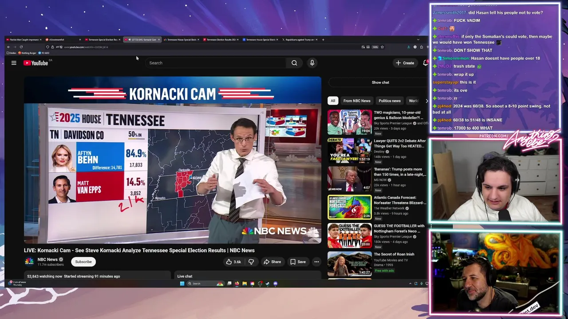This screenshot has height=319, width=568.
Task: Open Discord from the taskbar
Action: 276,284
